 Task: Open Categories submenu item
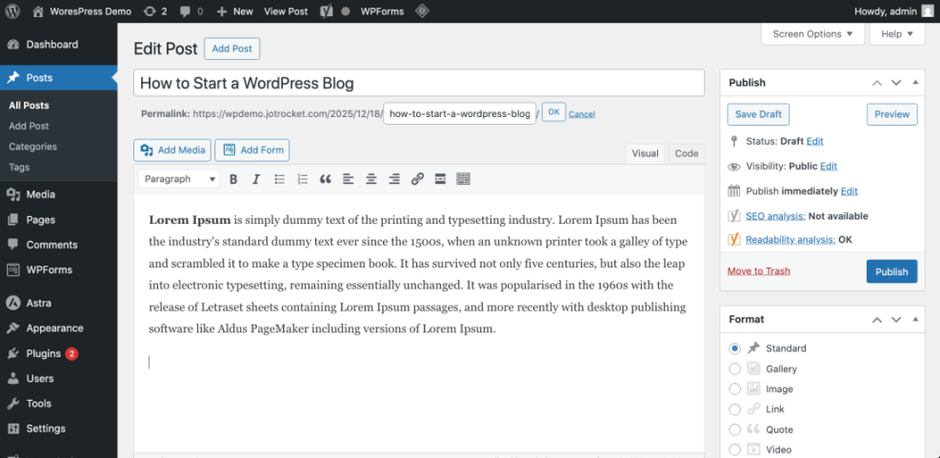(x=33, y=147)
